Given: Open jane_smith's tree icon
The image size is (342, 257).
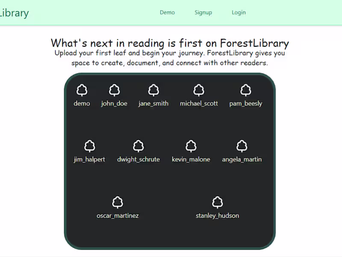Looking at the screenshot, I should tap(153, 90).
